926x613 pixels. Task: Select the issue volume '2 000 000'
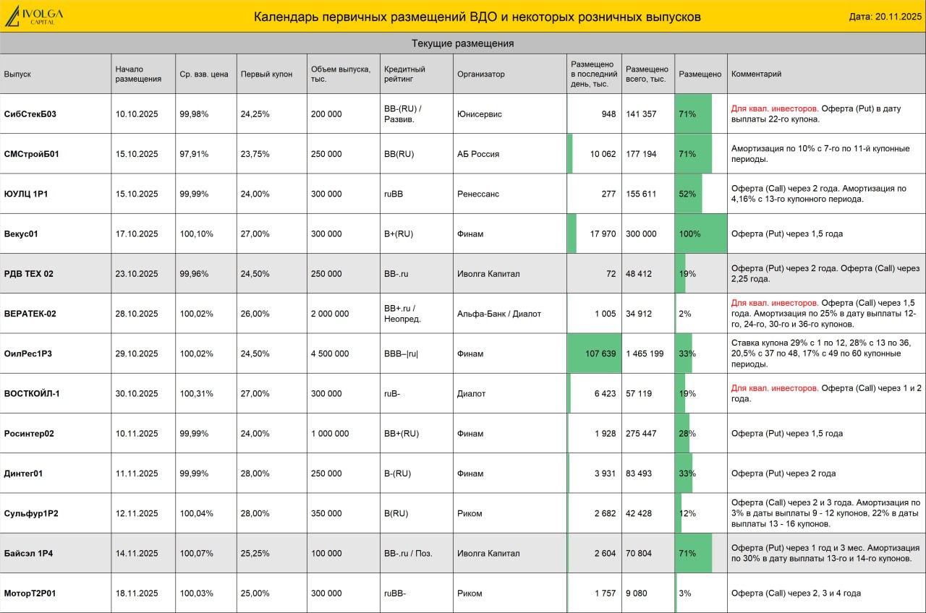point(330,314)
